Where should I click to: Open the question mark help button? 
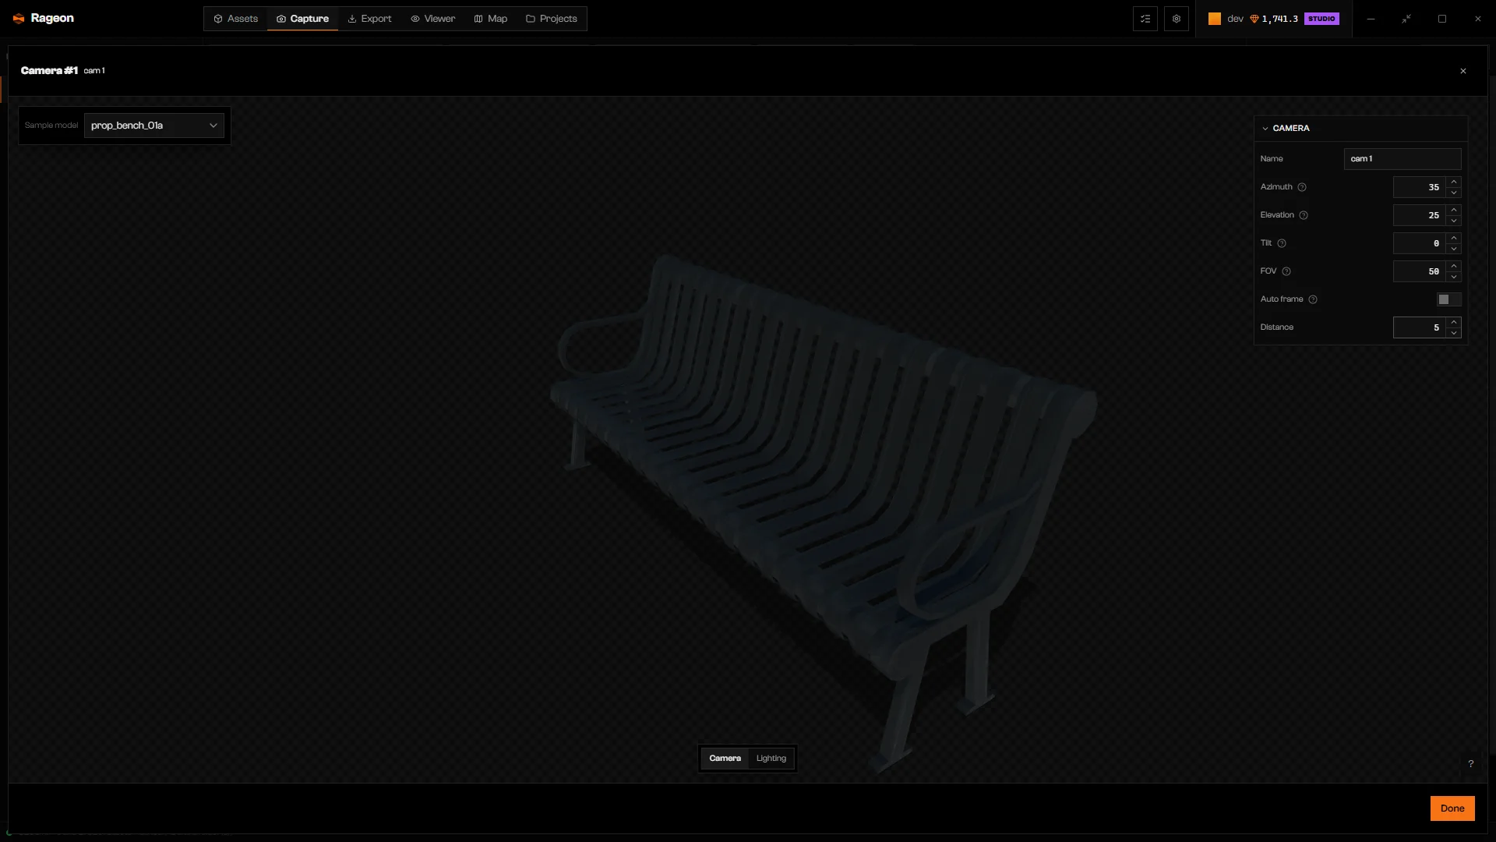click(1471, 764)
